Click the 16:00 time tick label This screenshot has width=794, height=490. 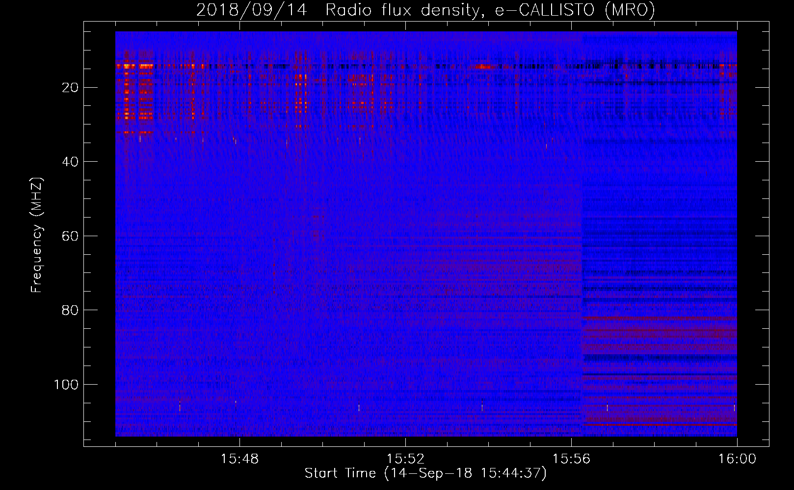(x=737, y=459)
